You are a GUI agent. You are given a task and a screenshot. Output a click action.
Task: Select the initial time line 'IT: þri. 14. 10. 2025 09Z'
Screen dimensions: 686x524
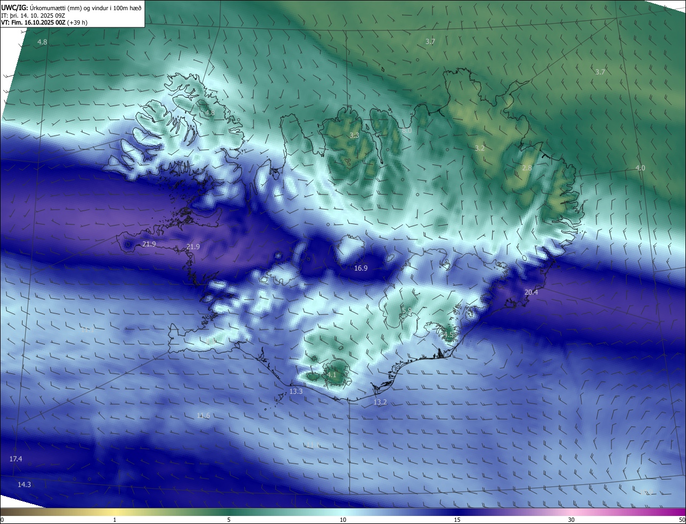(33, 16)
